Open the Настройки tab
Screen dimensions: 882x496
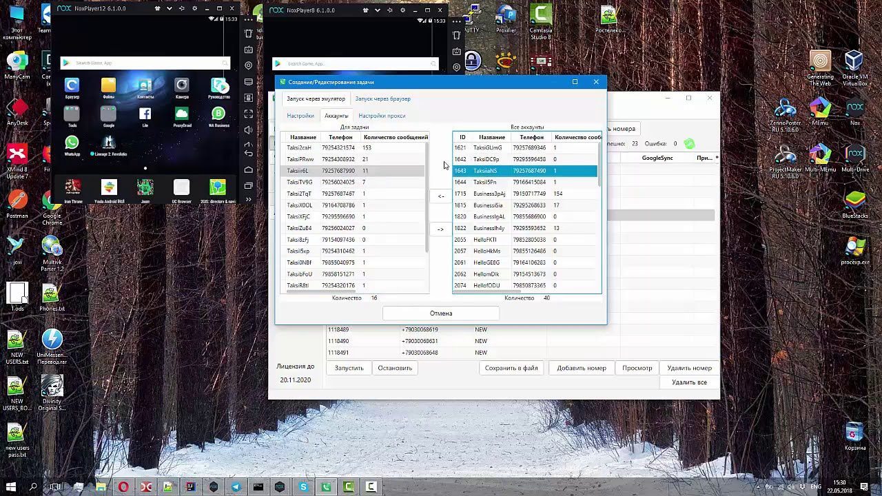pyautogui.click(x=300, y=116)
